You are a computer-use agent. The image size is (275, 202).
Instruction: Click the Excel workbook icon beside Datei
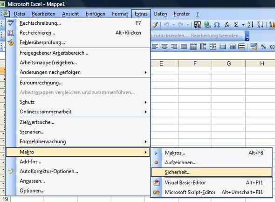(7, 14)
